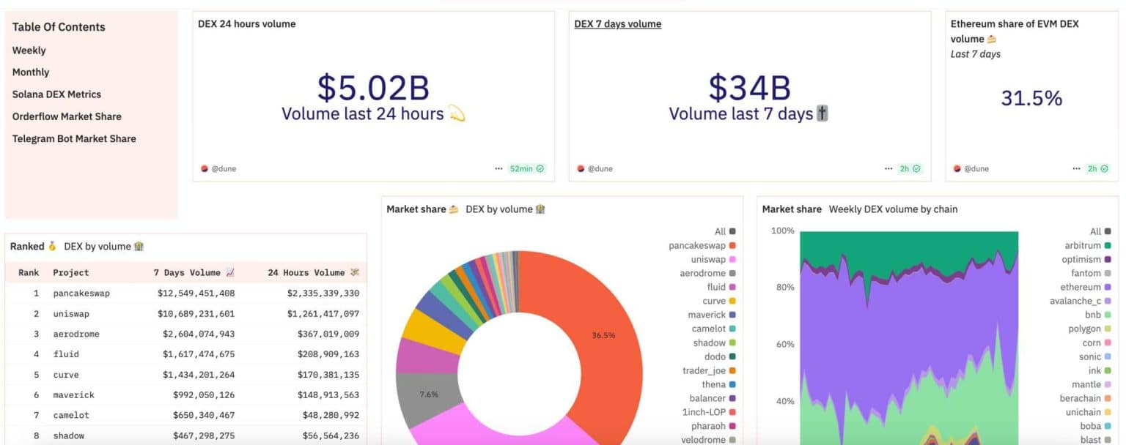Open three-dot menu on Ethereum share card

coord(1076,168)
